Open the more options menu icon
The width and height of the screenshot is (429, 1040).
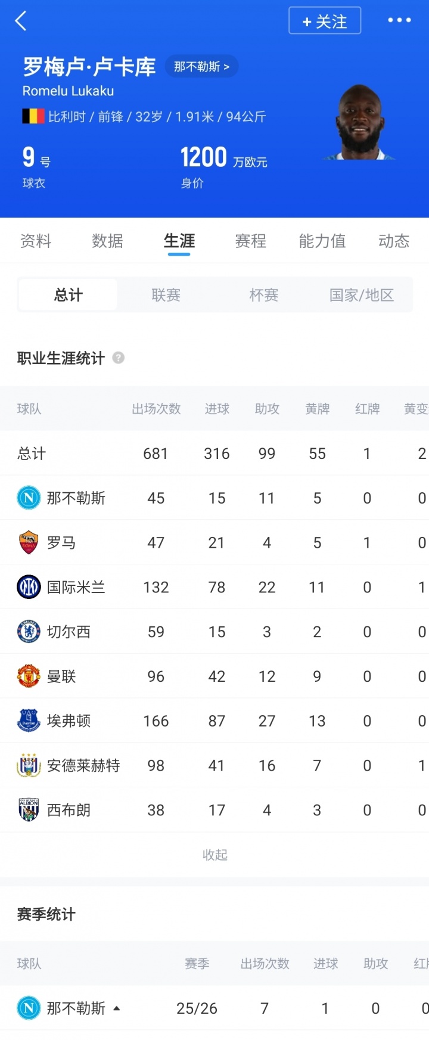[398, 20]
